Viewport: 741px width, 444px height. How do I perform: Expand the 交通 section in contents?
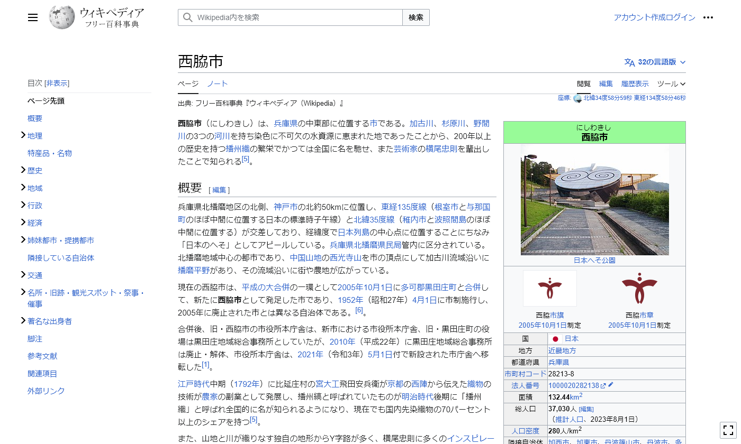pyautogui.click(x=23, y=275)
